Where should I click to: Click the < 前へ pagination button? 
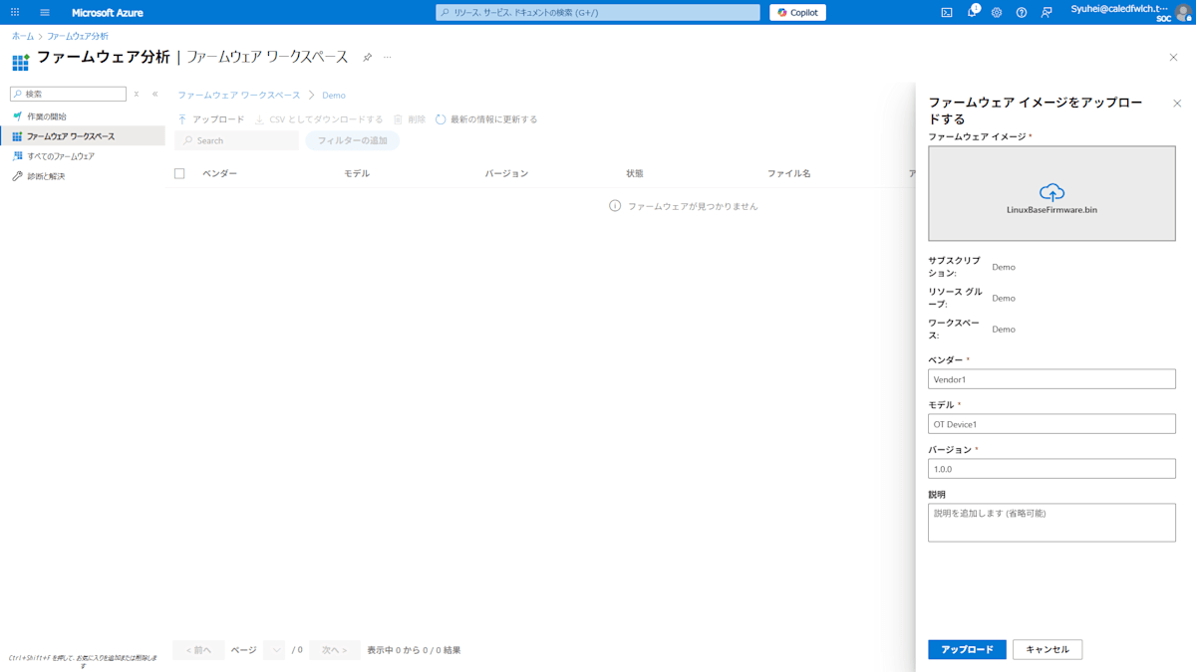198,650
